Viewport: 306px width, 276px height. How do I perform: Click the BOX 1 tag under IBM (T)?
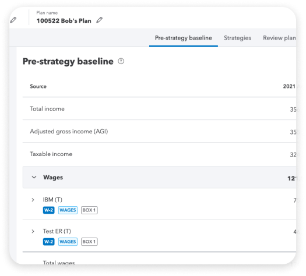(x=89, y=210)
